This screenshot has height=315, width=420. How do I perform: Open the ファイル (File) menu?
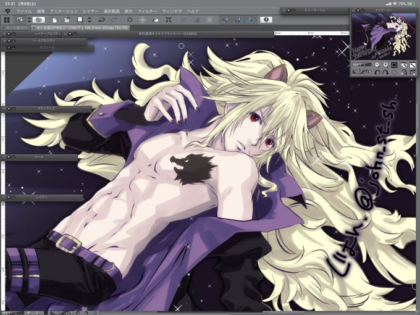tap(24, 11)
